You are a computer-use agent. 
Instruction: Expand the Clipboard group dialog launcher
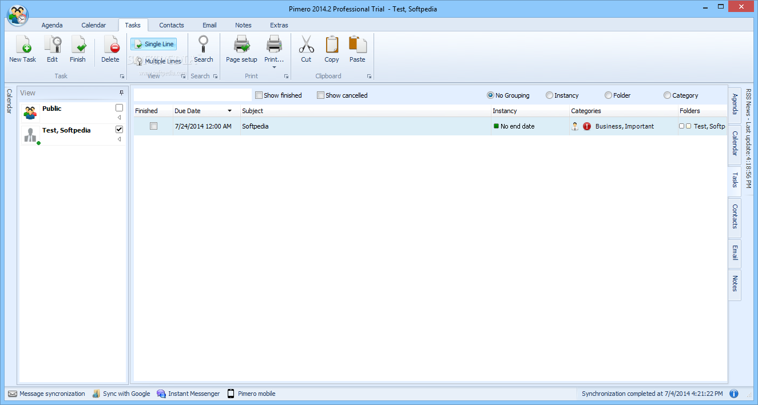(x=369, y=76)
